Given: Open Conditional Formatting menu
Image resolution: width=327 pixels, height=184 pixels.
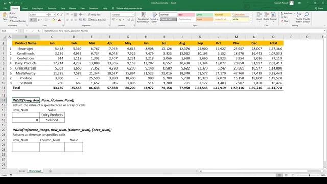Looking at the screenshot, I should pos(143,17).
